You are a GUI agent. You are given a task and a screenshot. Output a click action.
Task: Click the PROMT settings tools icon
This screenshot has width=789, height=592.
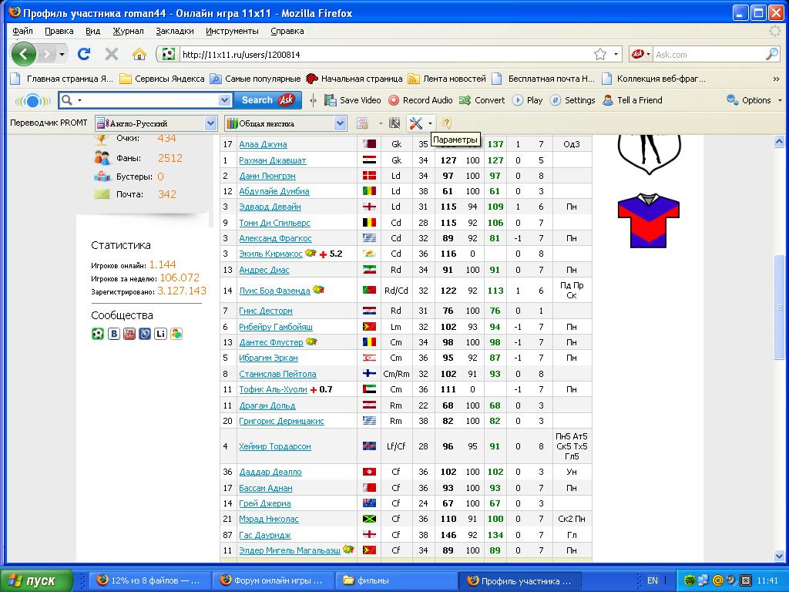pyautogui.click(x=416, y=123)
